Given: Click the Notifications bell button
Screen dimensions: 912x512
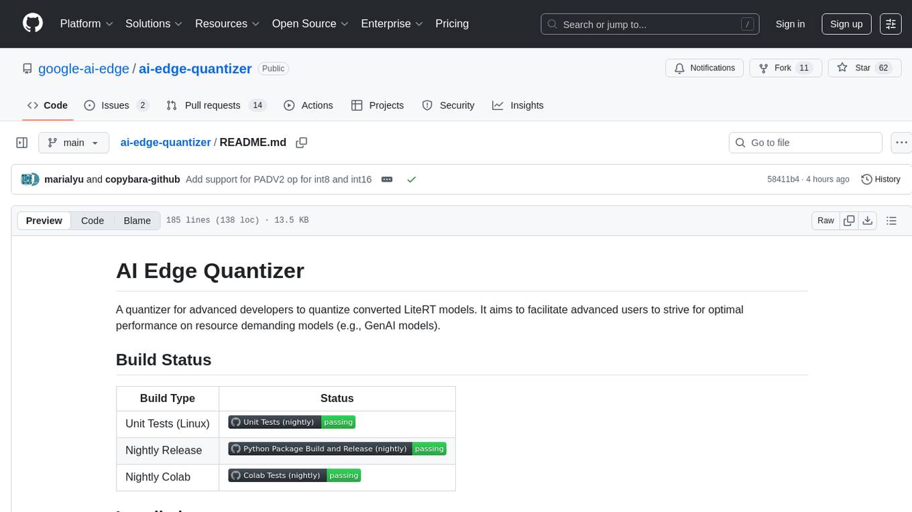Looking at the screenshot, I should 704,68.
